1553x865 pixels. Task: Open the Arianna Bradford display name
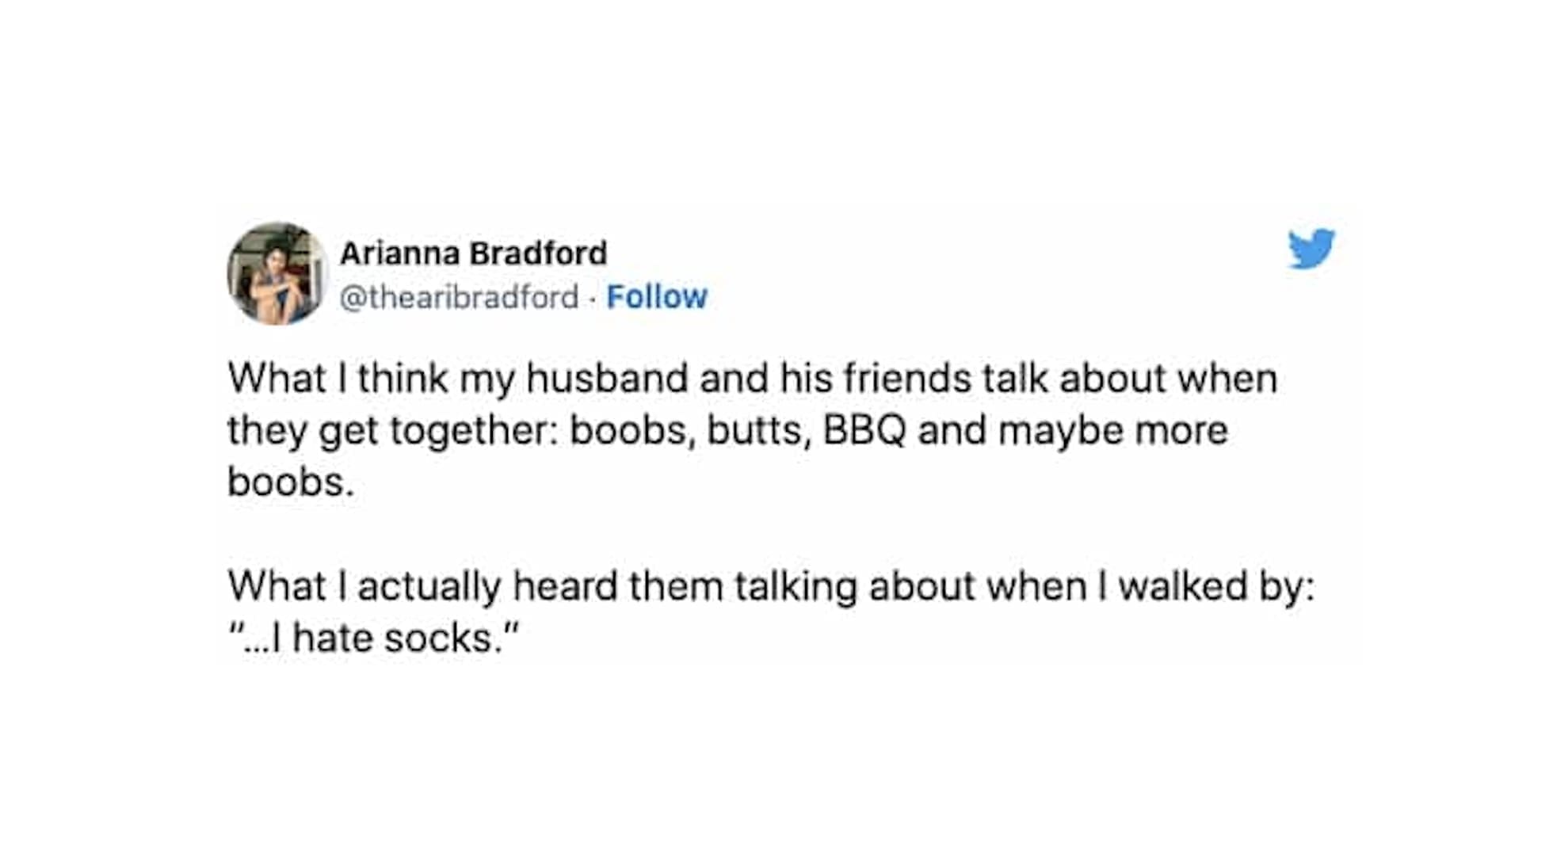point(473,253)
